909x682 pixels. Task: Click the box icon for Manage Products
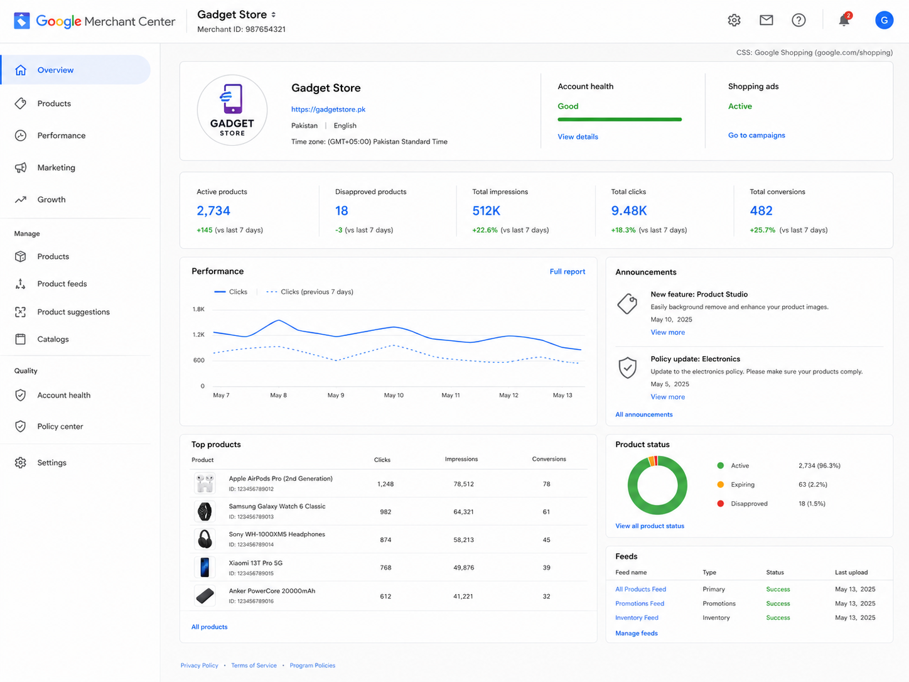click(x=21, y=256)
